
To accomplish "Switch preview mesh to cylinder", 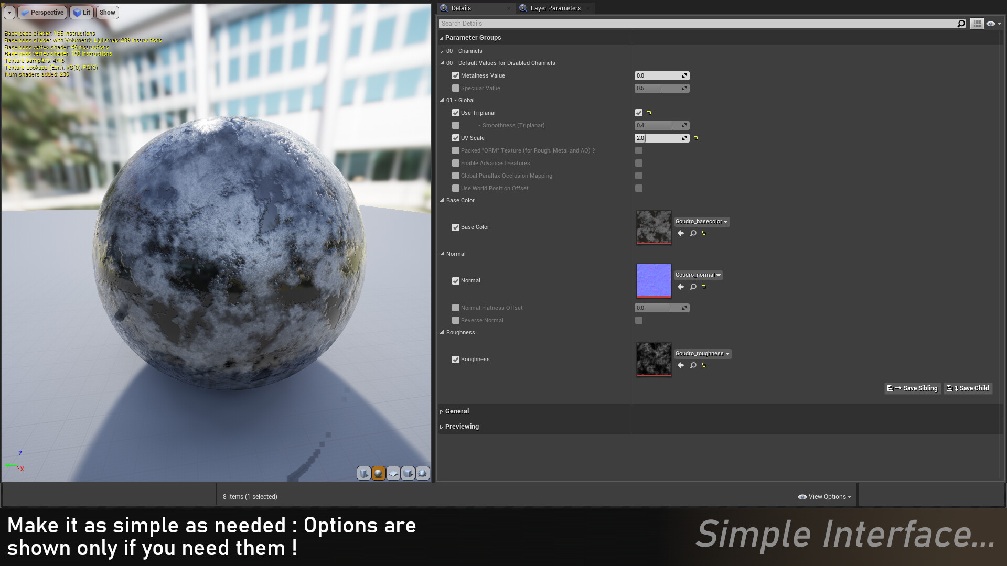I will (364, 473).
